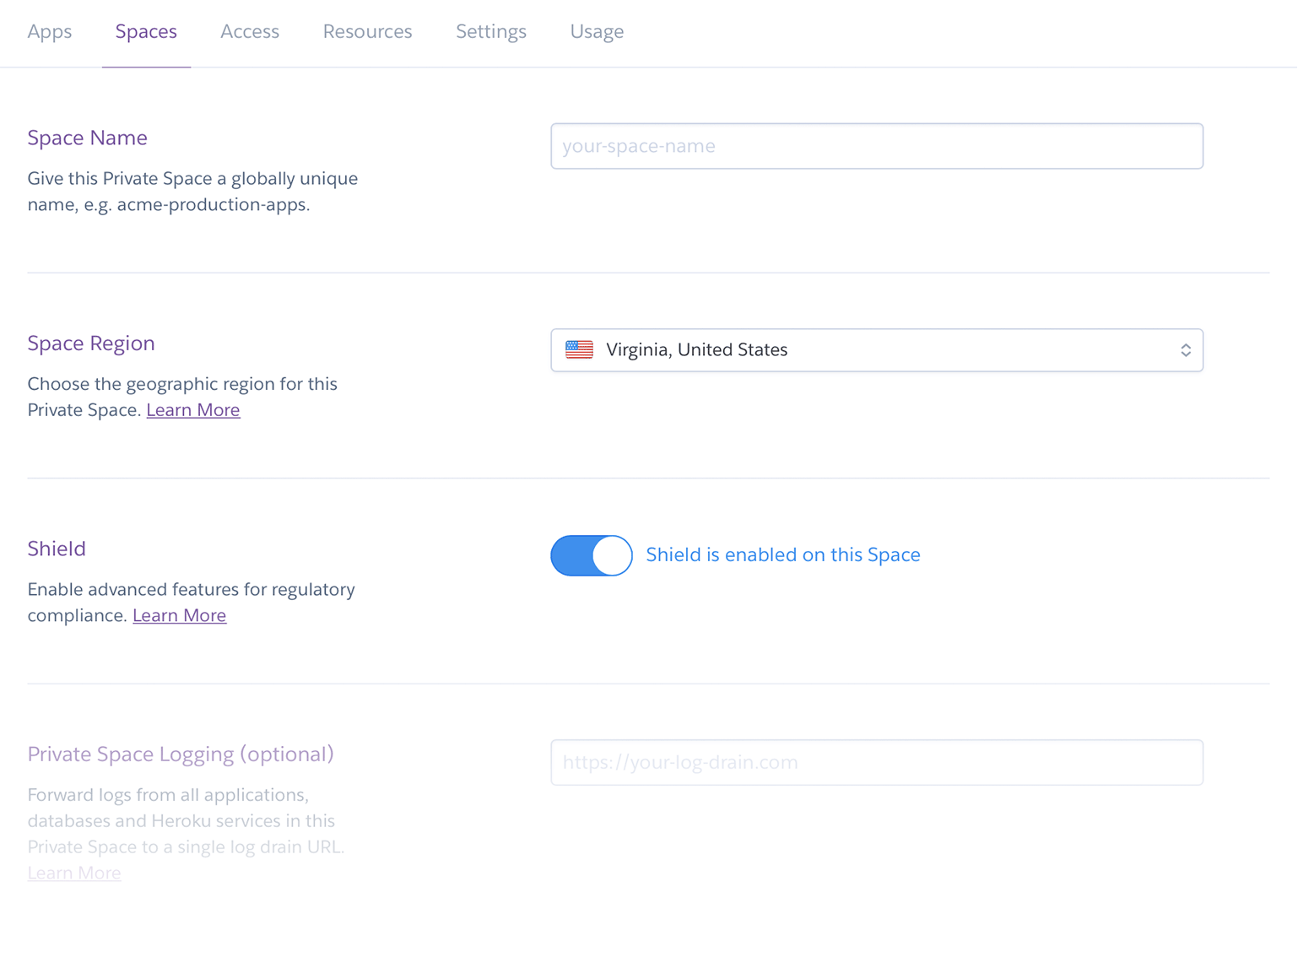
Task: Open the Apps tab
Action: pyautogui.click(x=50, y=31)
